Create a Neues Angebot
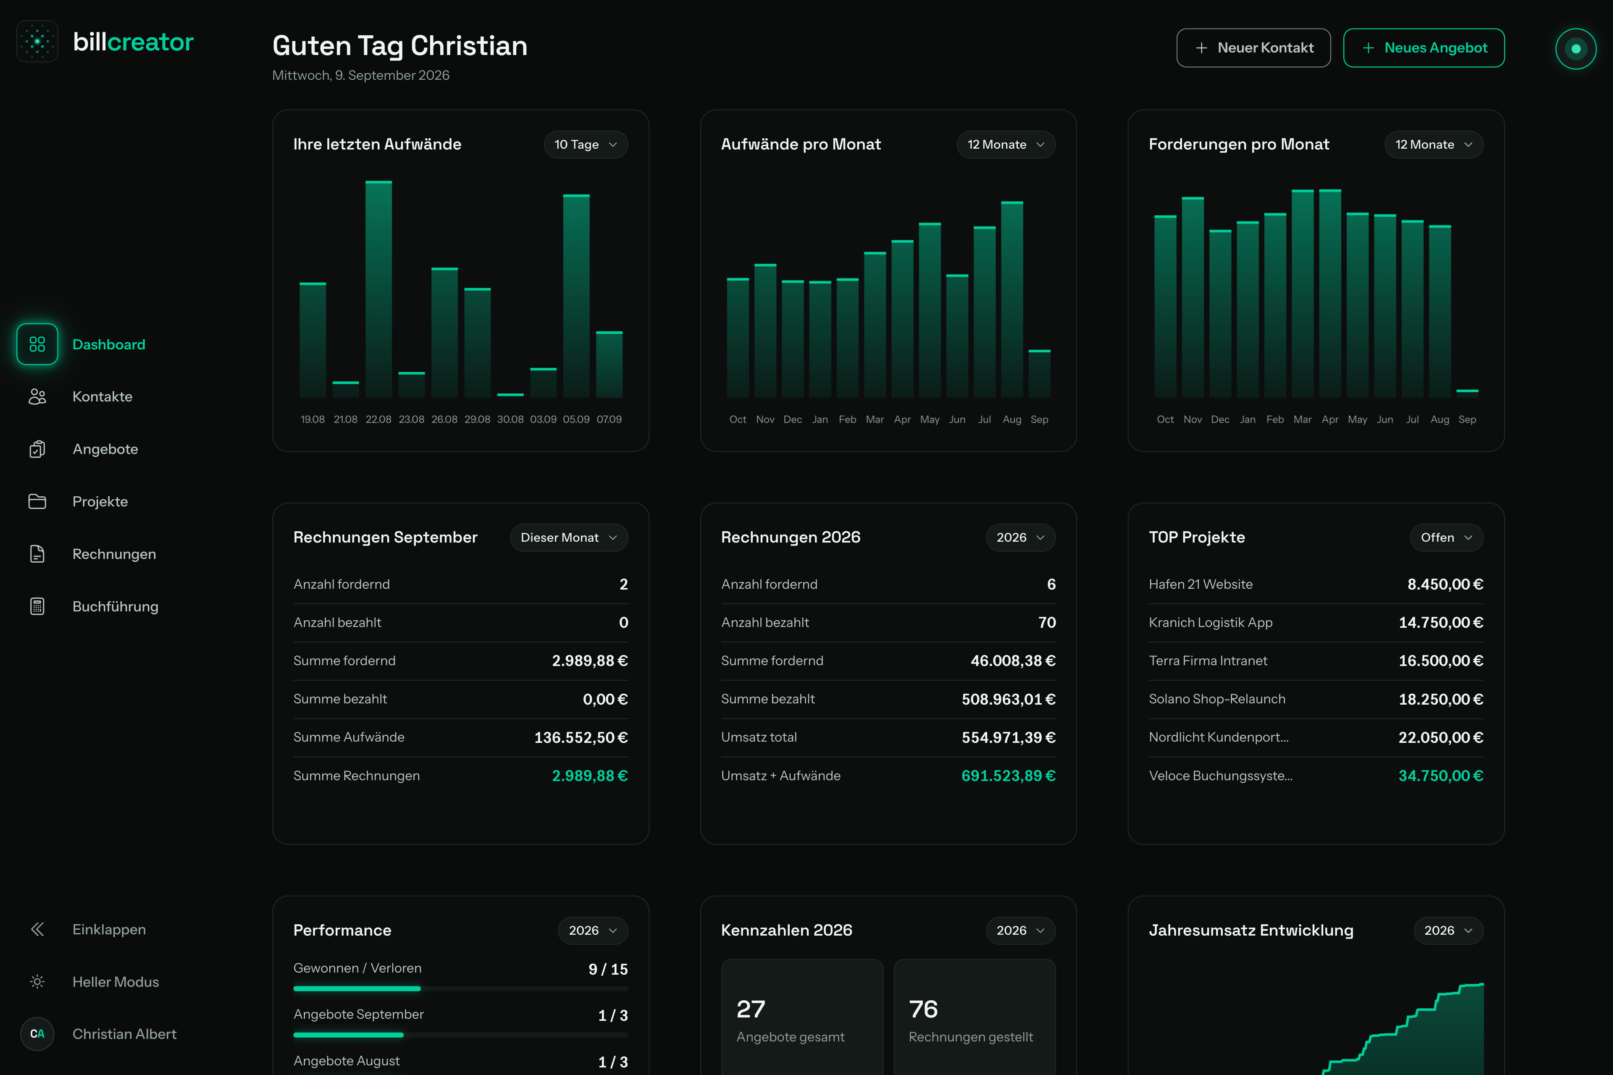 1424,48
